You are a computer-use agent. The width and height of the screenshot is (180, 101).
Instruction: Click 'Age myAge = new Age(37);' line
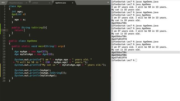point(31,52)
